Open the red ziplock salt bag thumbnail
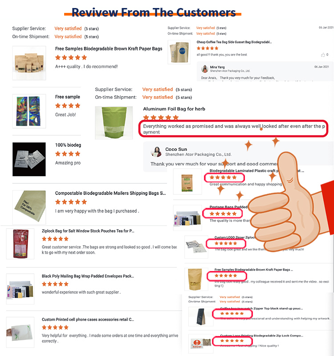This screenshot has height=356, width=334. click(x=20, y=244)
